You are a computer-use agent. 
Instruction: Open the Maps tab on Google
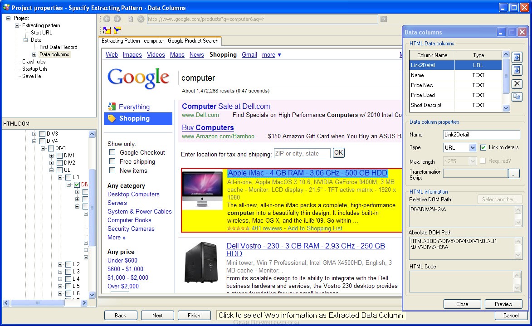(177, 54)
